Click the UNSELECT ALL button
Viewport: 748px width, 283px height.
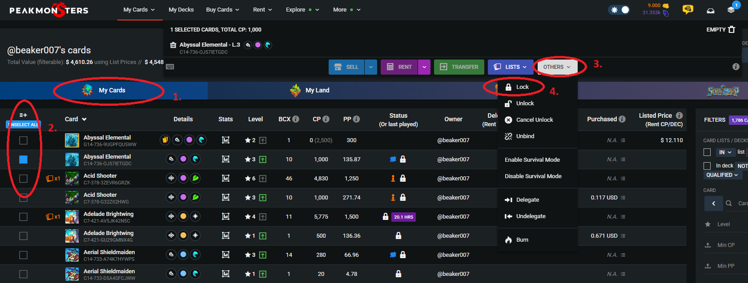coord(23,124)
